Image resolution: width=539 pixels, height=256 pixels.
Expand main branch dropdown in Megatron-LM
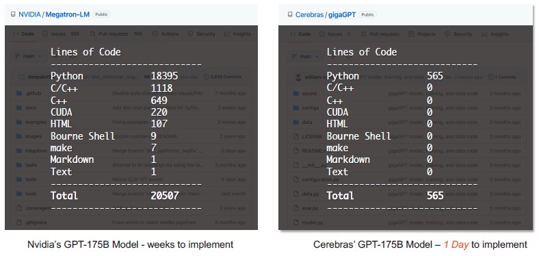(x=29, y=56)
